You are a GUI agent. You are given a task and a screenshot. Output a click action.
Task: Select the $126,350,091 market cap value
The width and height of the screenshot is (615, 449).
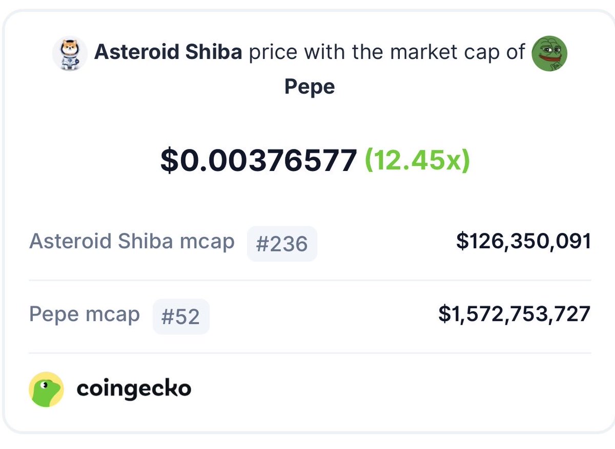pos(523,241)
